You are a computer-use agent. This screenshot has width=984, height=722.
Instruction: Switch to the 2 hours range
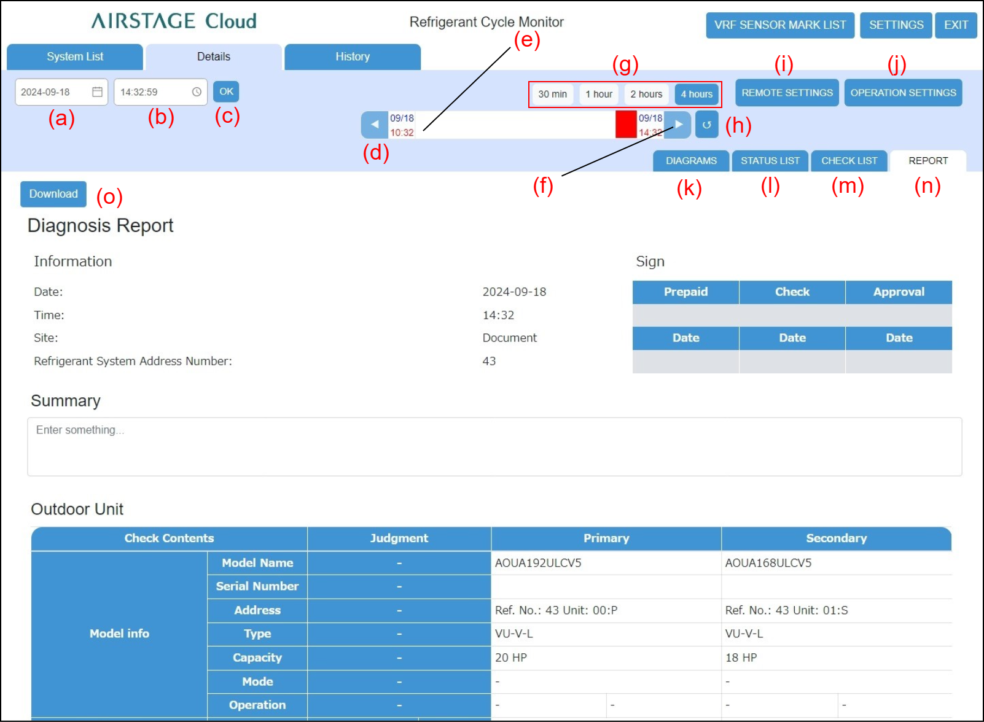coord(646,94)
